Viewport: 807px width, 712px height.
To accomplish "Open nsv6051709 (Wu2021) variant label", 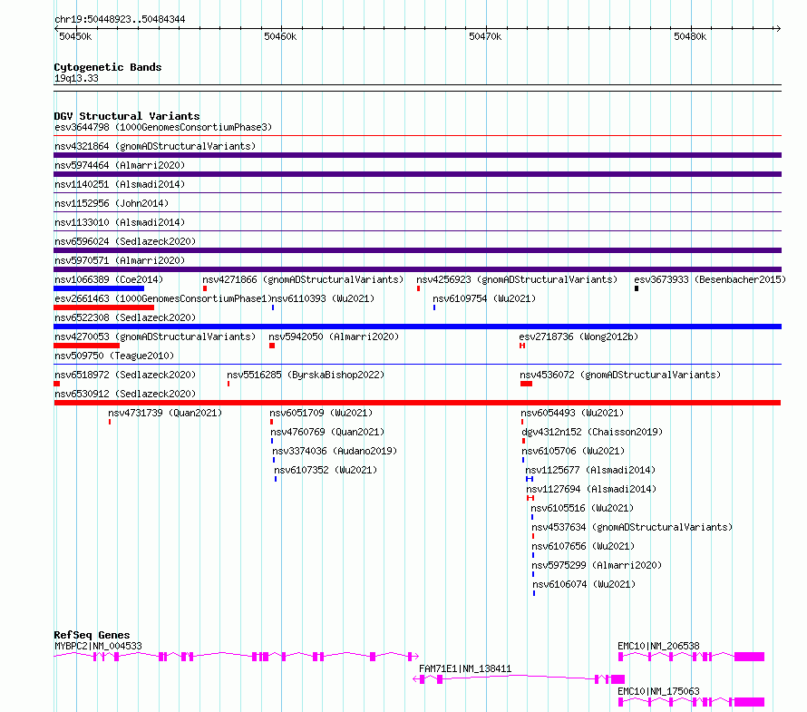I will (x=321, y=413).
